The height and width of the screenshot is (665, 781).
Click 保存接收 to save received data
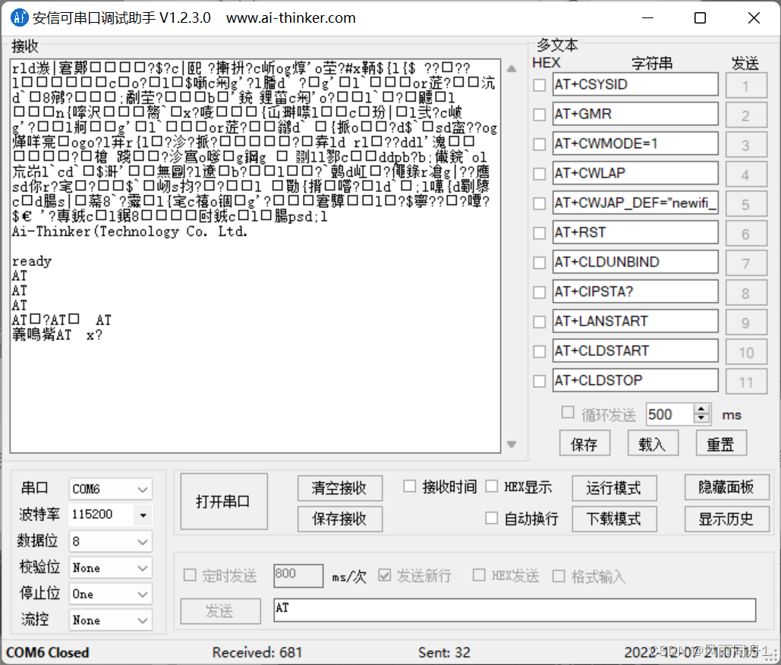pos(339,519)
